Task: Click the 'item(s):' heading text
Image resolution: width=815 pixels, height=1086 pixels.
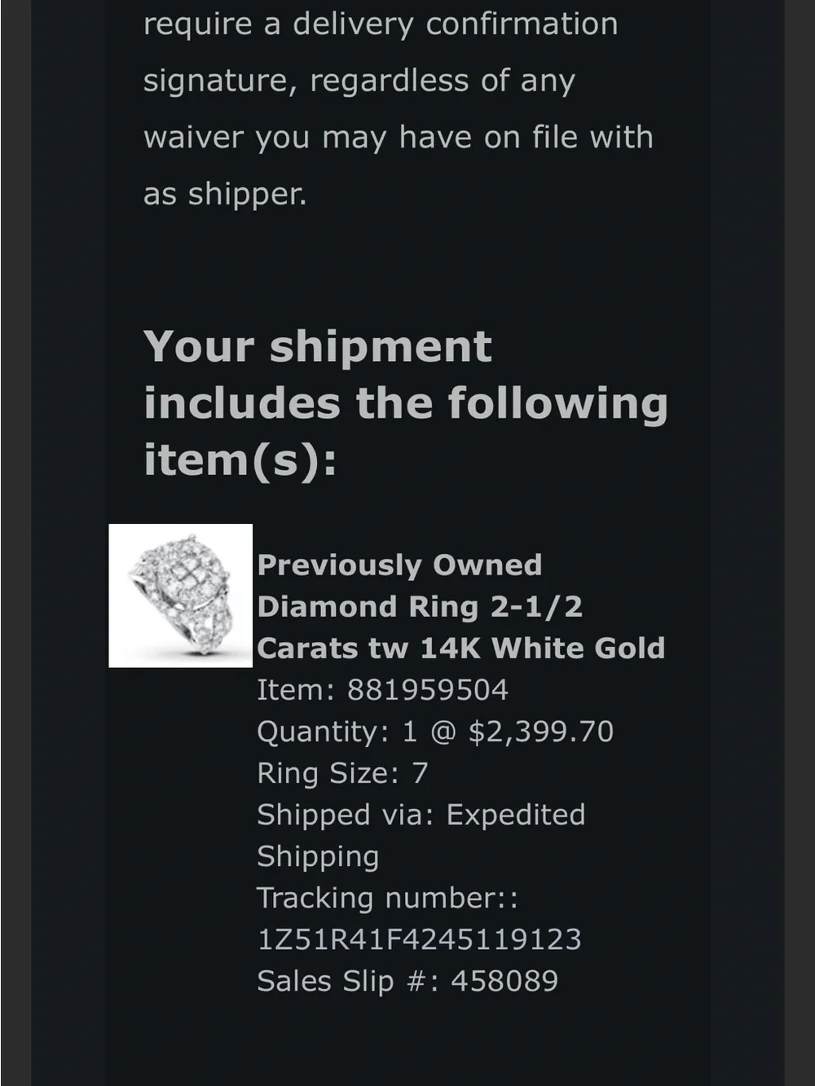Action: (x=240, y=460)
